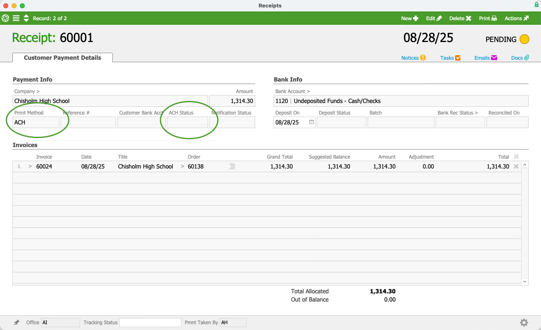Go to previous record with up arrow
Viewport: 541px width, 330px height.
26,16
